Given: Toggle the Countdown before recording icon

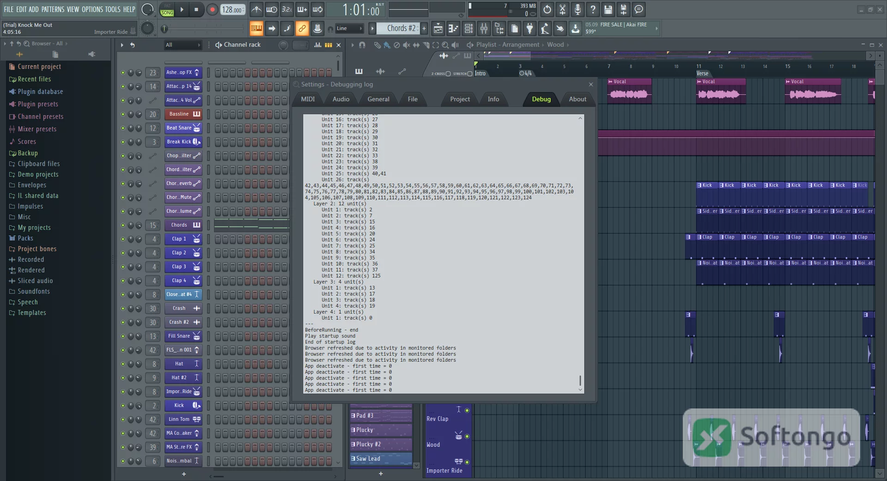Looking at the screenshot, I should click(x=287, y=9).
